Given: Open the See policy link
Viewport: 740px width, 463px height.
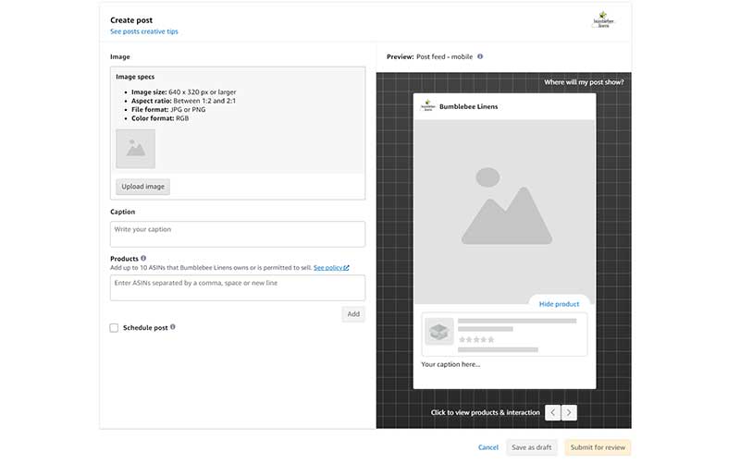Looking at the screenshot, I should [331, 268].
